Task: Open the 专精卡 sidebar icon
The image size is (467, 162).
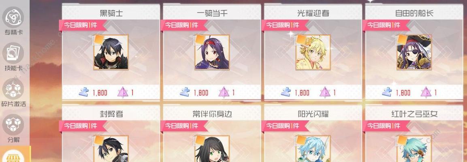Action: click(x=13, y=17)
